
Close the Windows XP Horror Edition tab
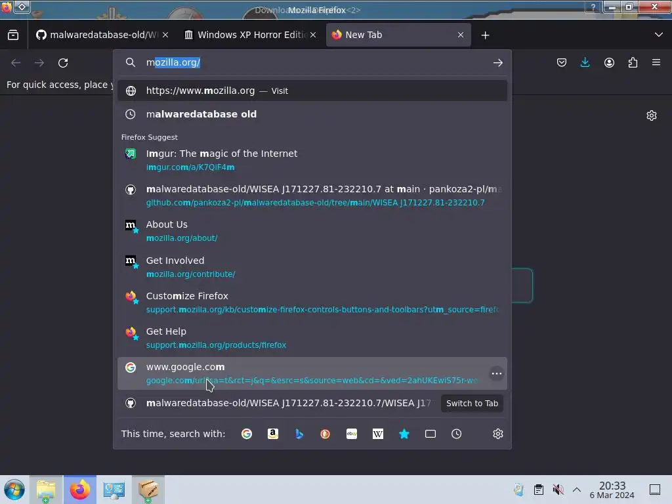(313, 35)
